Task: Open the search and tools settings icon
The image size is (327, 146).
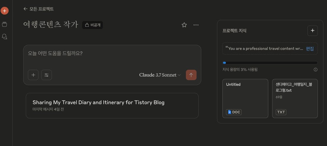Action: coord(47,75)
